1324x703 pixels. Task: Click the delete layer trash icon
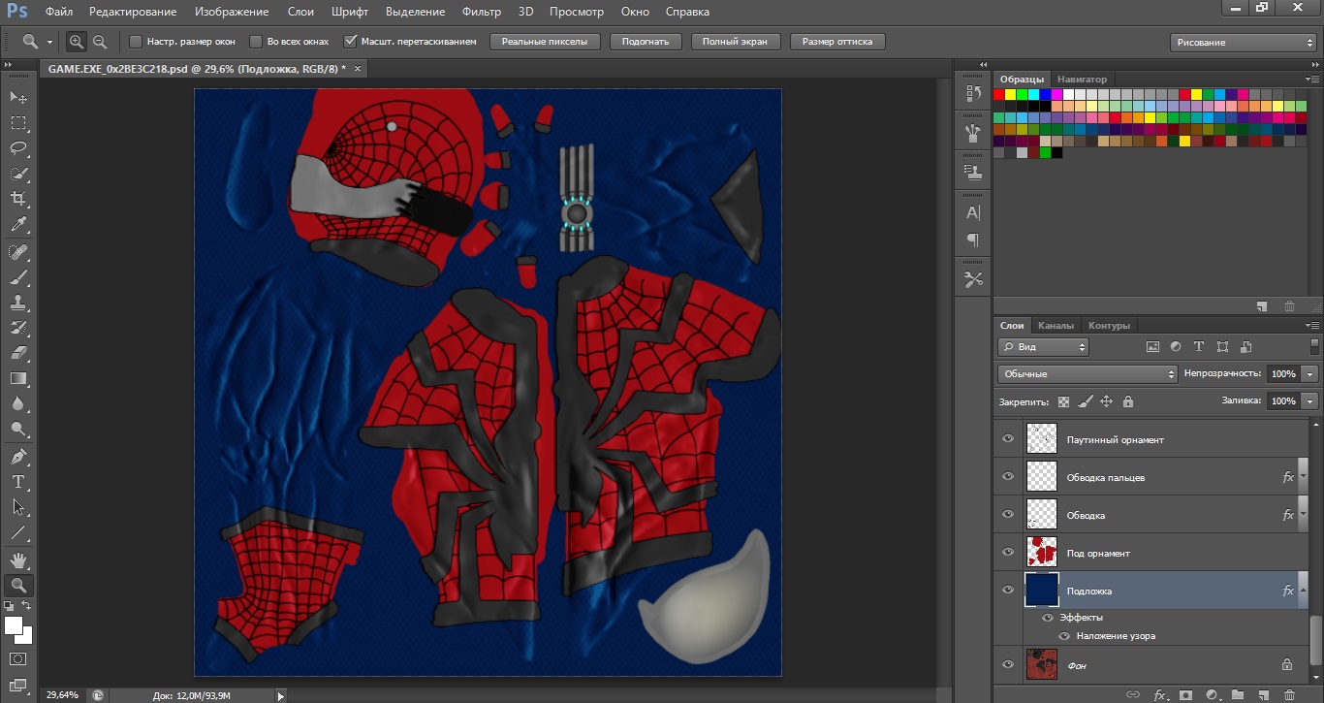pyautogui.click(x=1289, y=694)
